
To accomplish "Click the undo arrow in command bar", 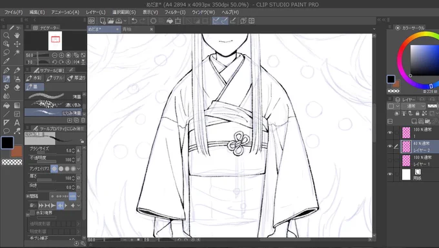I will click(x=134, y=21).
